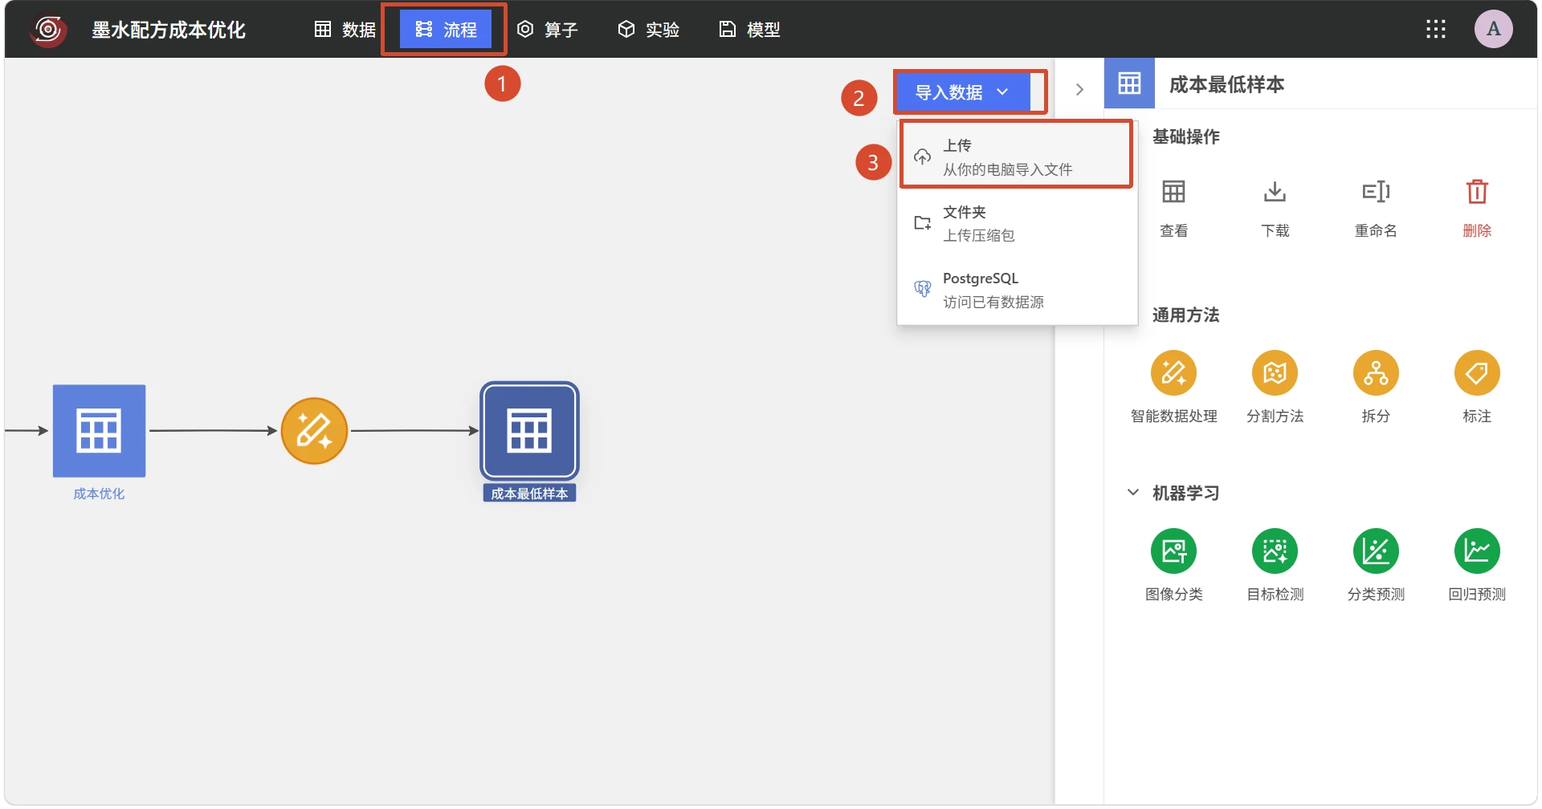Click the 基础操作 section heading
1542x809 pixels.
click(1185, 136)
